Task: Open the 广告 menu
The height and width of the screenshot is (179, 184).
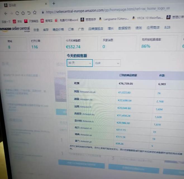Action: [81, 29]
